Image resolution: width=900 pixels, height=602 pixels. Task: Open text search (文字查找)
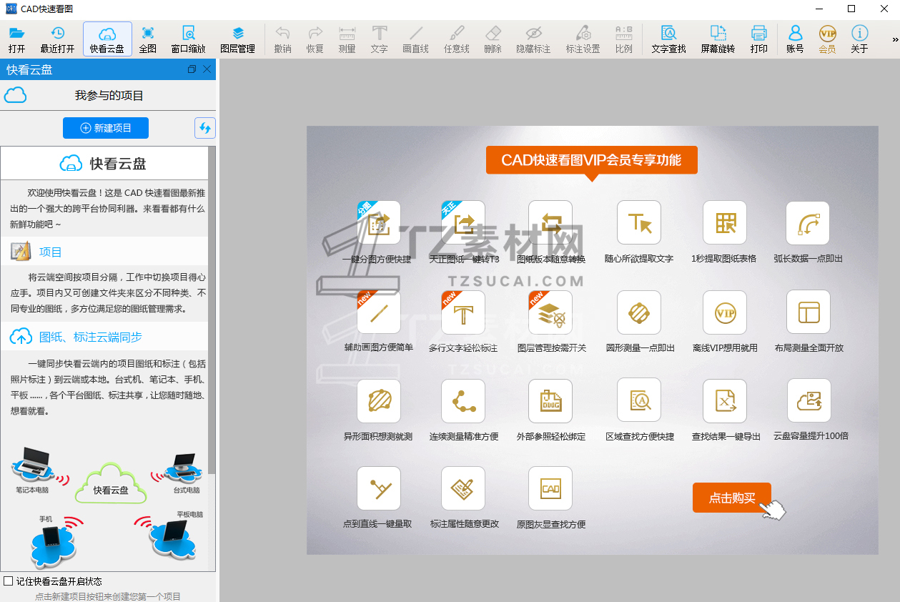point(668,39)
